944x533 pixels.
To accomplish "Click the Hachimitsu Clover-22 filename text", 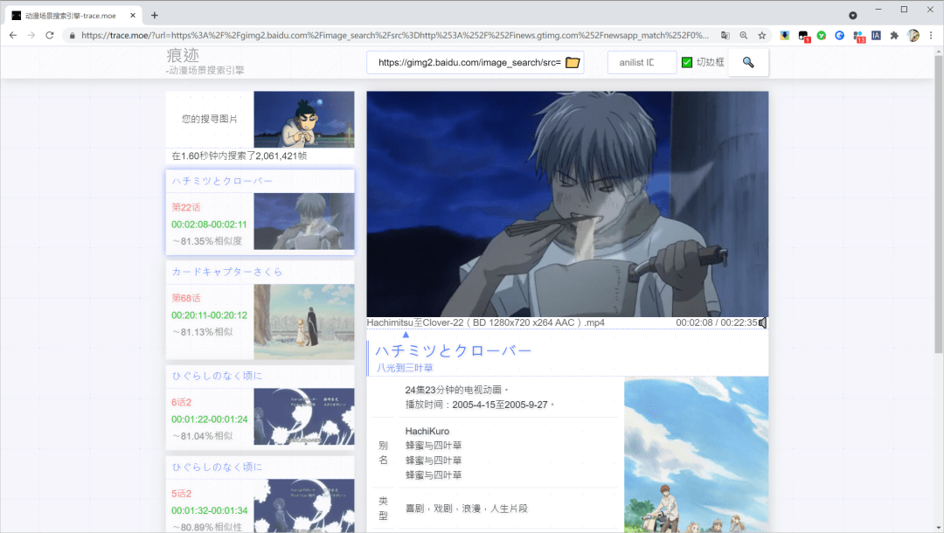I will (485, 323).
